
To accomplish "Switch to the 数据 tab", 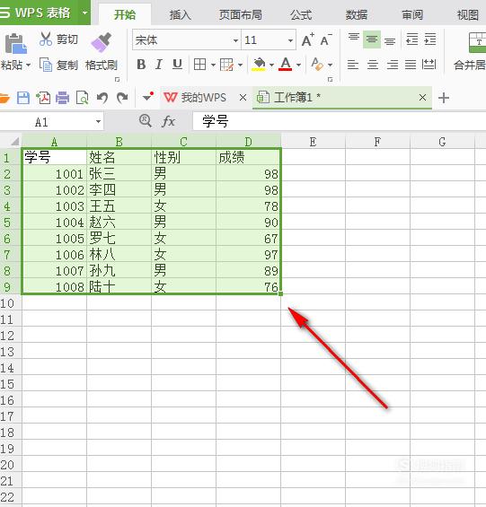I will (x=356, y=14).
